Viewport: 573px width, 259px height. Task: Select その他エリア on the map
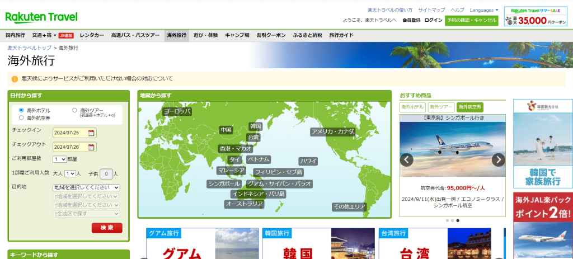click(349, 207)
